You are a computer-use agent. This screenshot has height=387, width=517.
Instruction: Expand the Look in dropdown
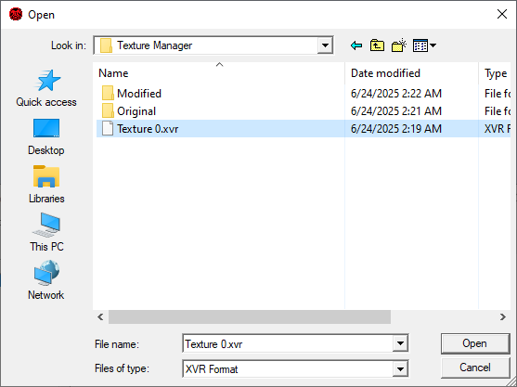tap(325, 45)
